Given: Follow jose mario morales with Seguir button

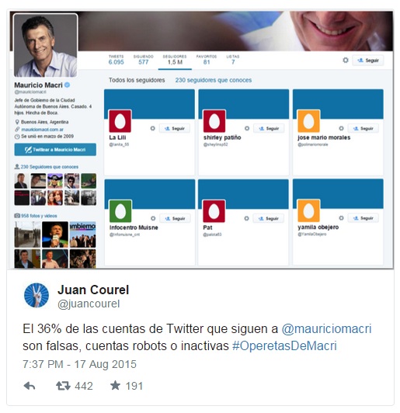Looking at the screenshot, I should 363,128.
